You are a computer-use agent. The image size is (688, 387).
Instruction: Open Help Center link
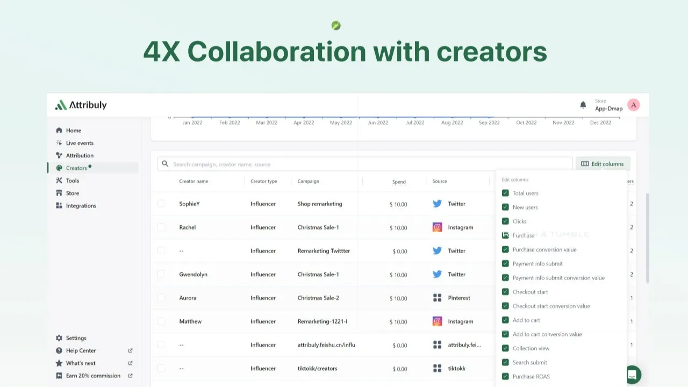(x=81, y=350)
